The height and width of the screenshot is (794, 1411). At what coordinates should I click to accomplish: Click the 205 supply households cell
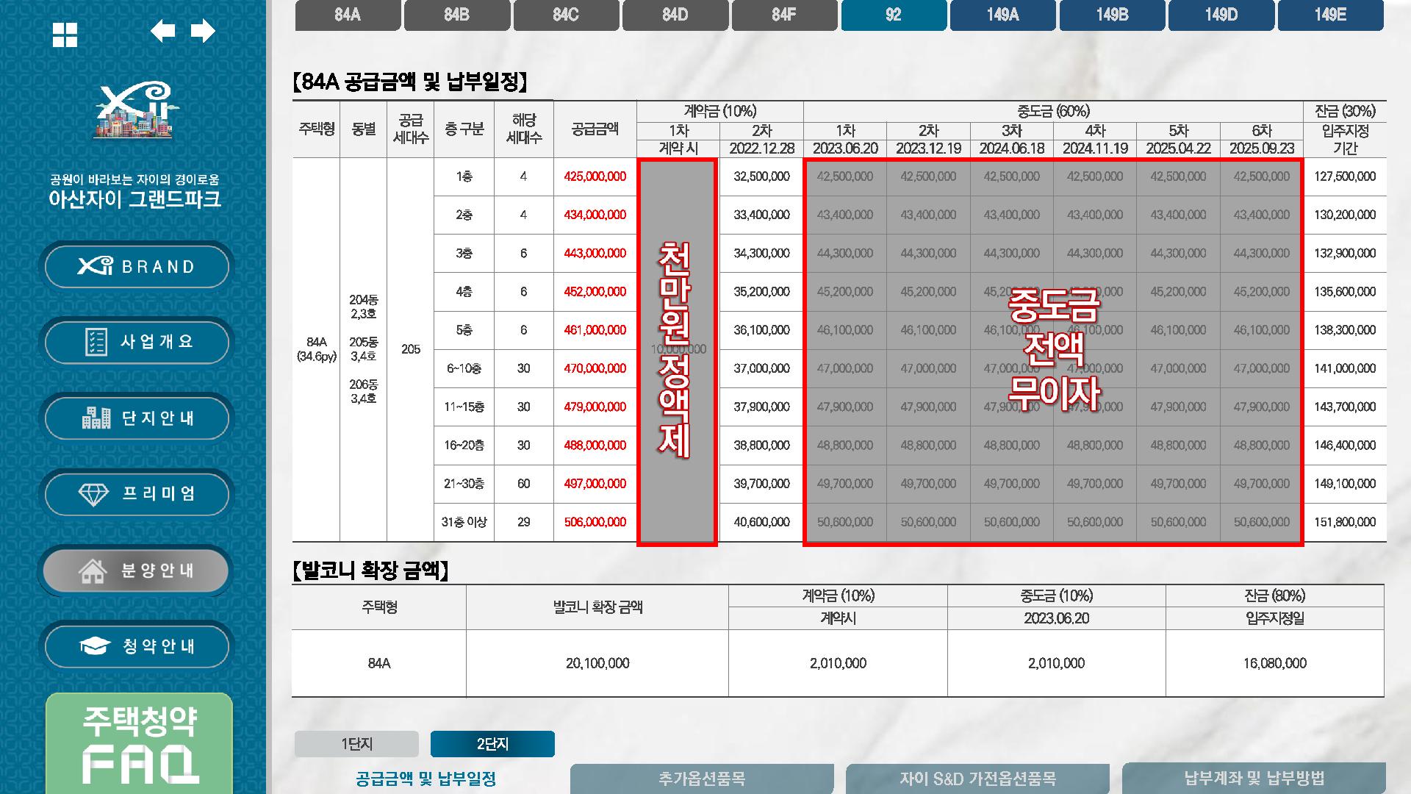pos(411,349)
